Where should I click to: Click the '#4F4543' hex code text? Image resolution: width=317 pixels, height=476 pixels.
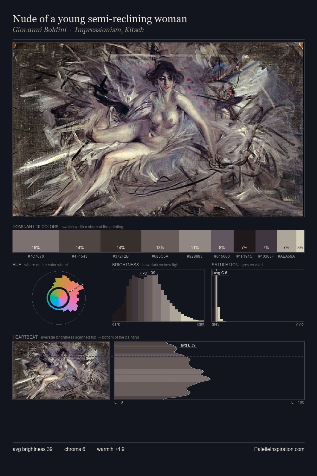coord(80,256)
